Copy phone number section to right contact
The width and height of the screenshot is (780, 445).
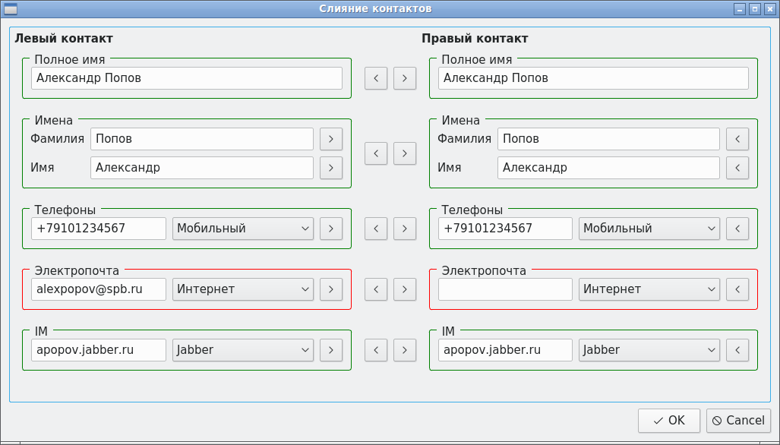pos(405,229)
